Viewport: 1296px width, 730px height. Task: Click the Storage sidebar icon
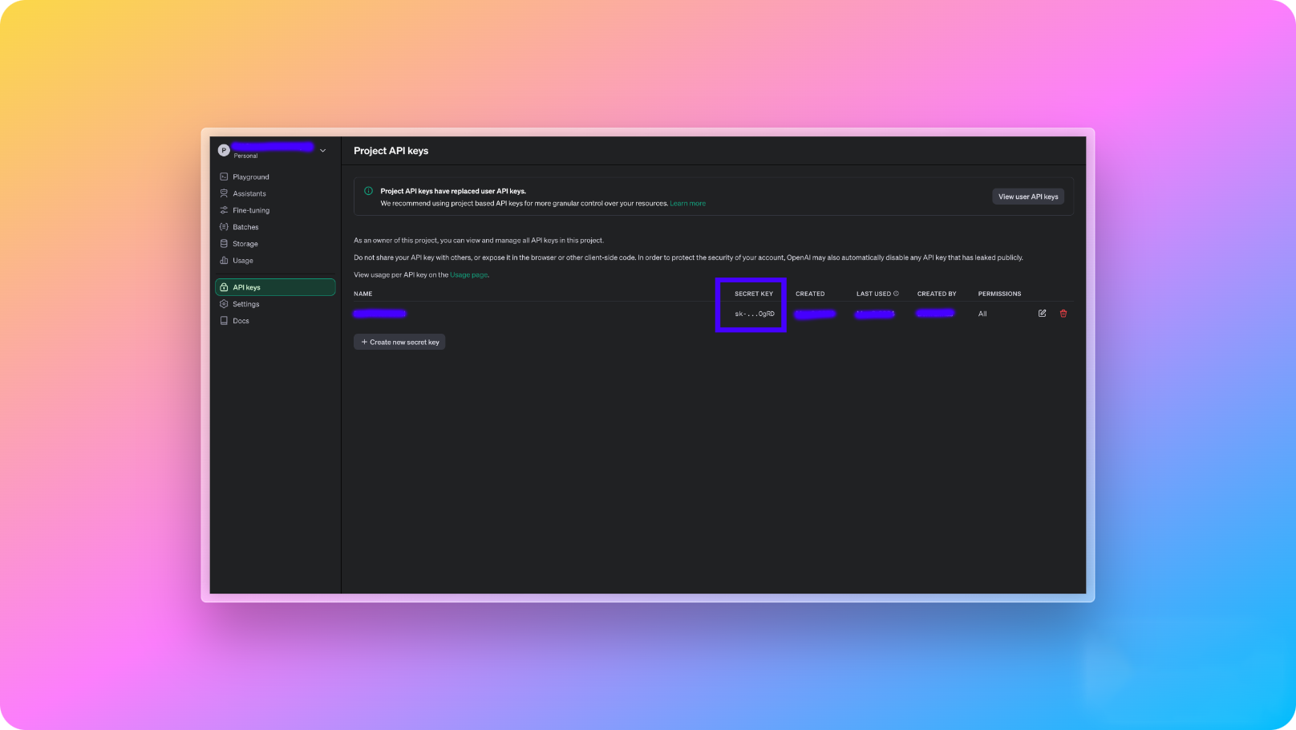coord(224,243)
